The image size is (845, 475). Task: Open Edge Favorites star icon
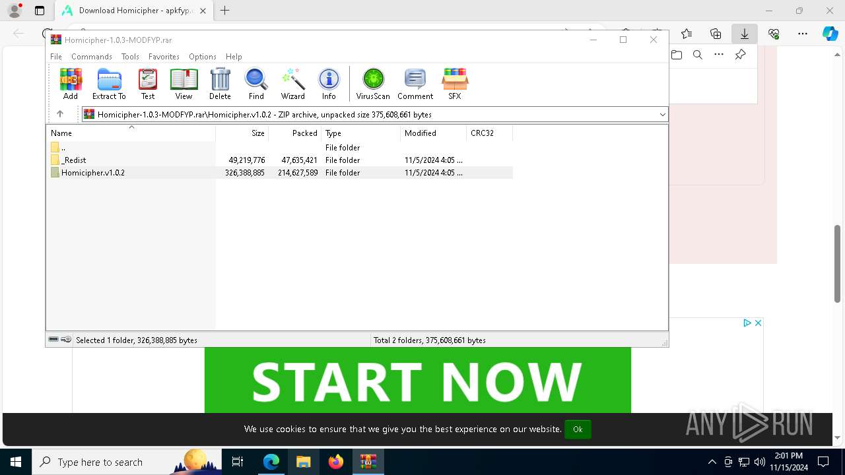(x=687, y=34)
